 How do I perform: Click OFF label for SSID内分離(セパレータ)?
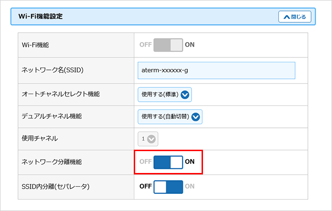pos(145,186)
